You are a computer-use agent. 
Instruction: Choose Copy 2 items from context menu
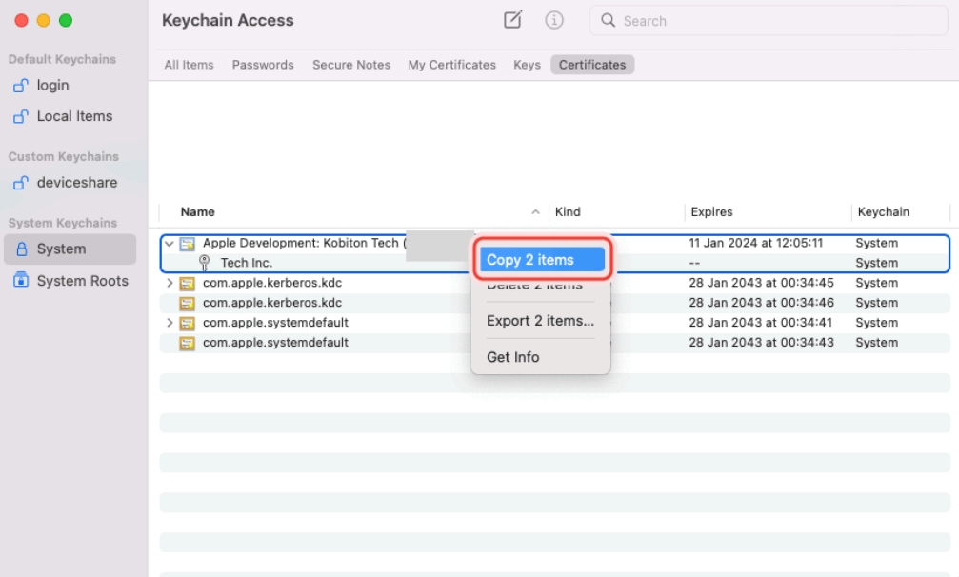pos(542,260)
